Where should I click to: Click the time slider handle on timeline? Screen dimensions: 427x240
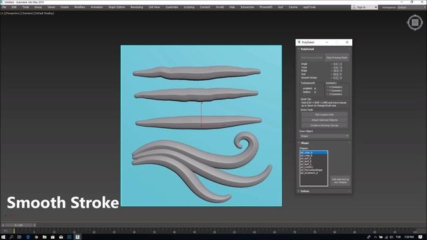[x=19, y=225]
